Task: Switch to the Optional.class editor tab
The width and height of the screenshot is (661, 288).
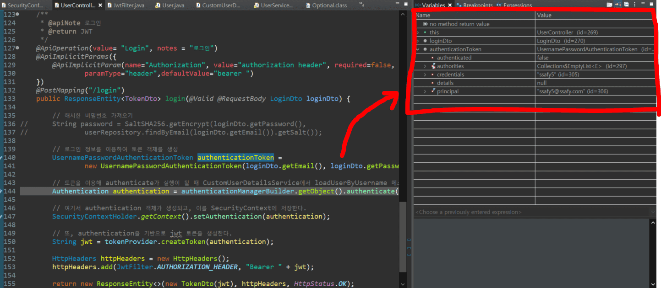Action: 329,5
